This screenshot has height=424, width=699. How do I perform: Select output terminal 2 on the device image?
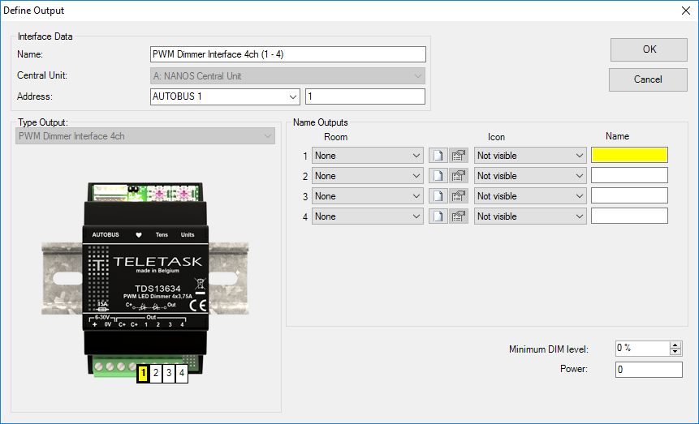(x=156, y=374)
